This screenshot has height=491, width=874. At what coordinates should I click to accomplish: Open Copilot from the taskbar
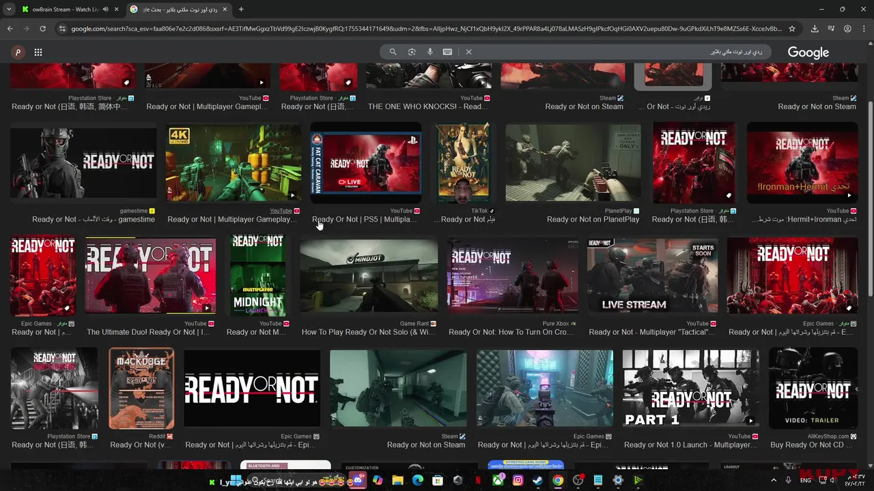(378, 480)
